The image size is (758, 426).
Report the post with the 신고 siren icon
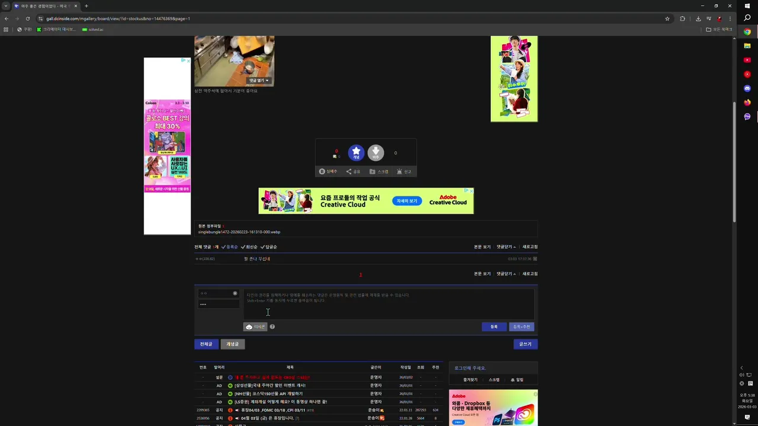[404, 172]
